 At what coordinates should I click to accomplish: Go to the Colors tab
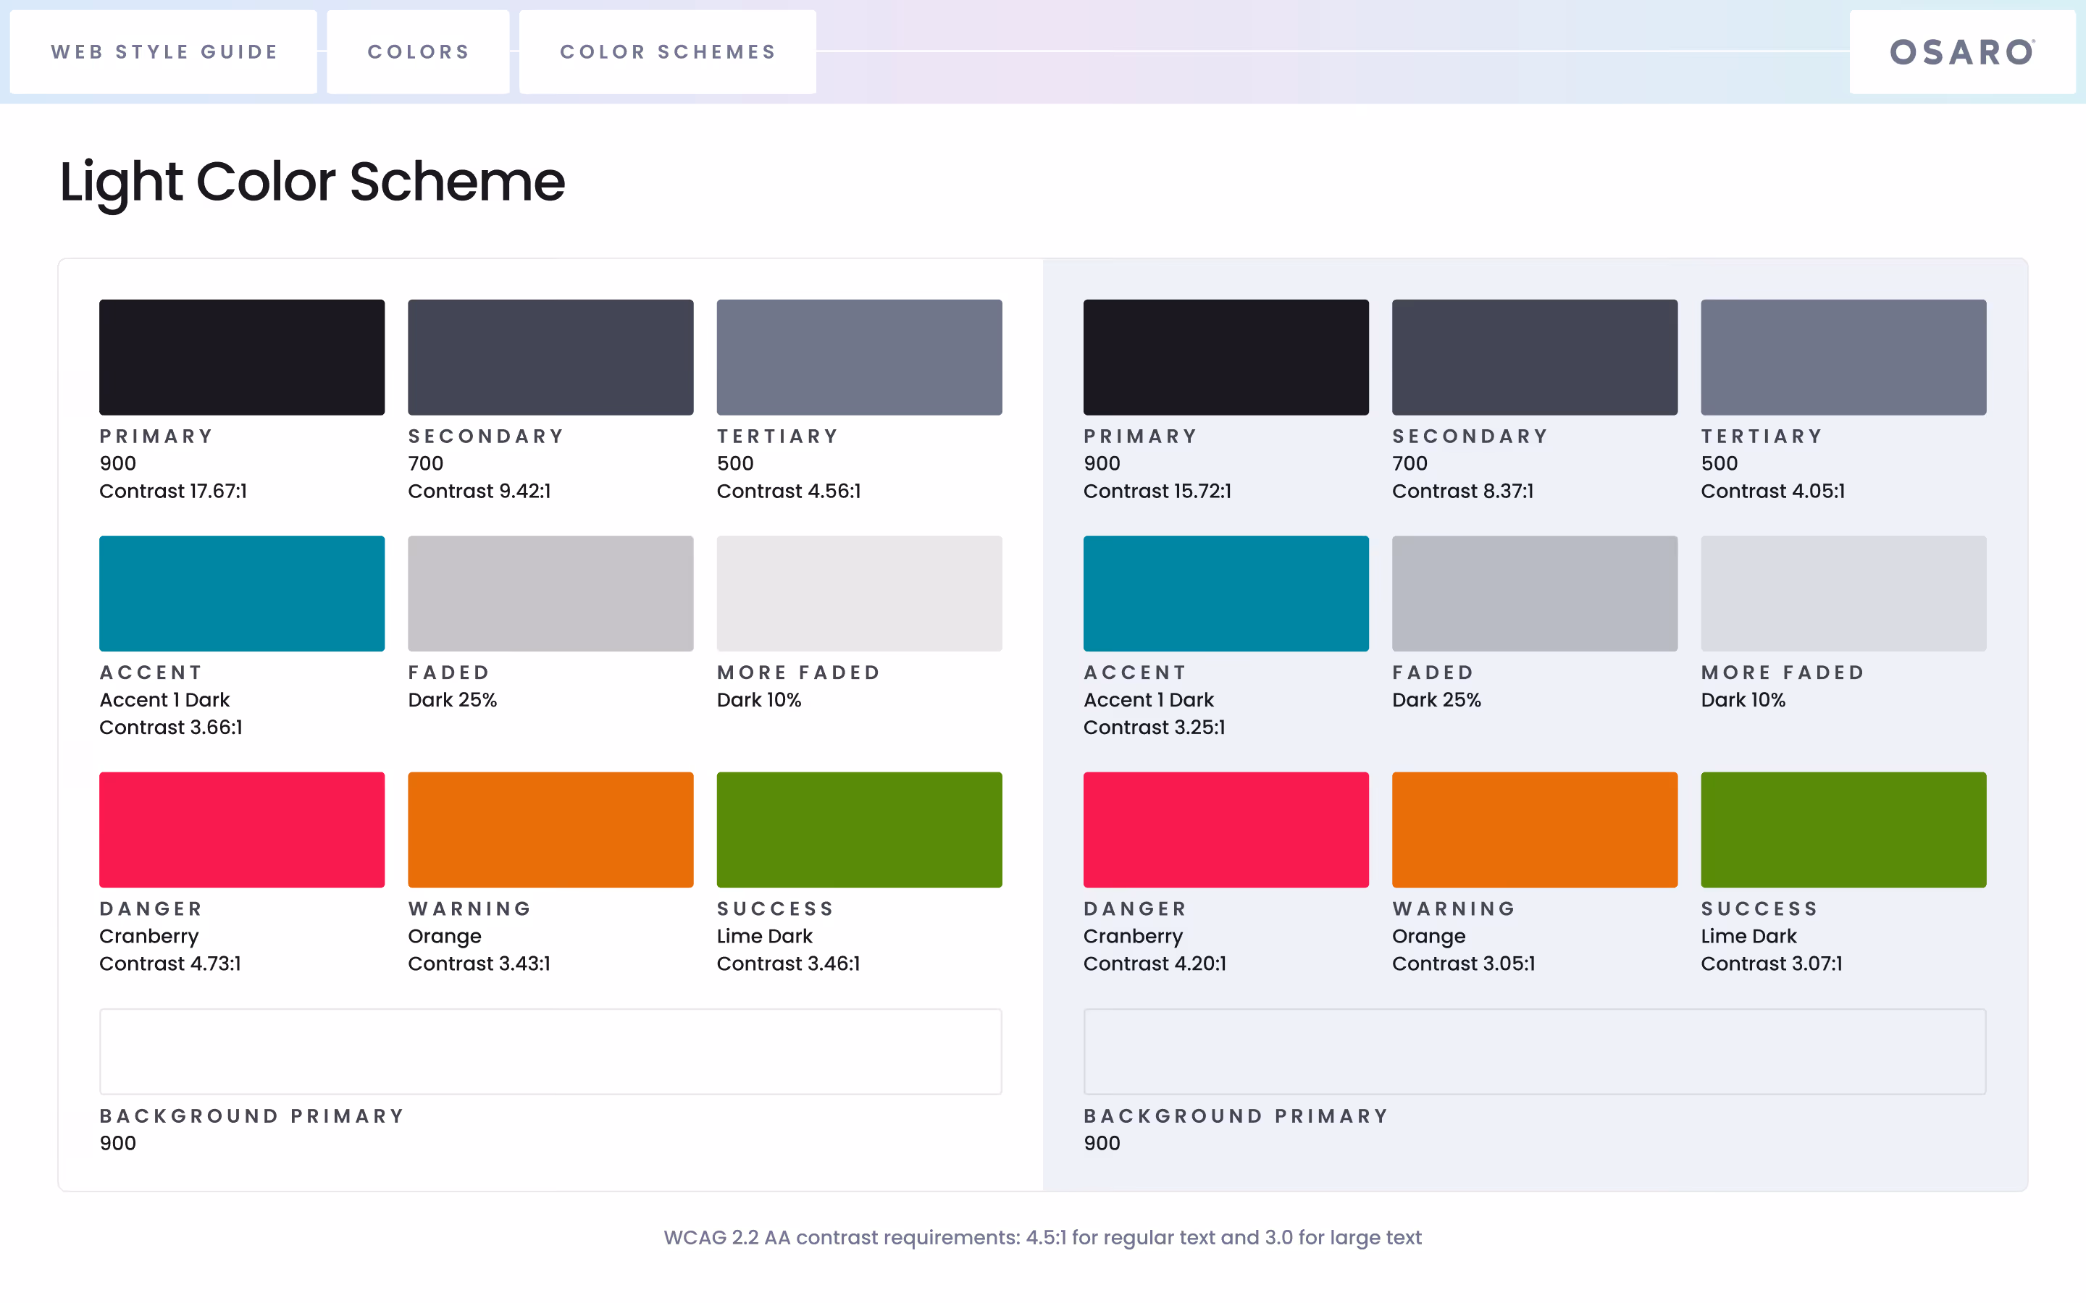(x=418, y=51)
